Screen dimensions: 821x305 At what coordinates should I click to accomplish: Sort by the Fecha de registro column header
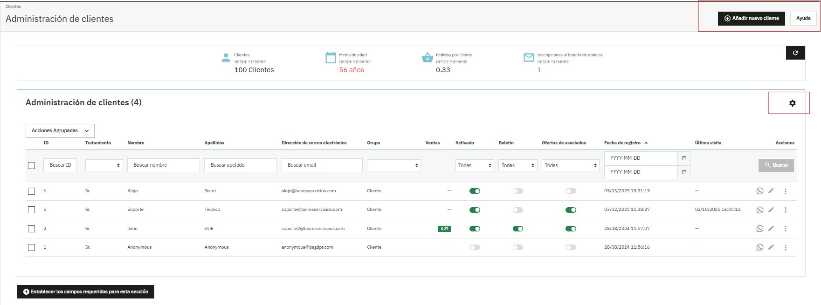(622, 143)
